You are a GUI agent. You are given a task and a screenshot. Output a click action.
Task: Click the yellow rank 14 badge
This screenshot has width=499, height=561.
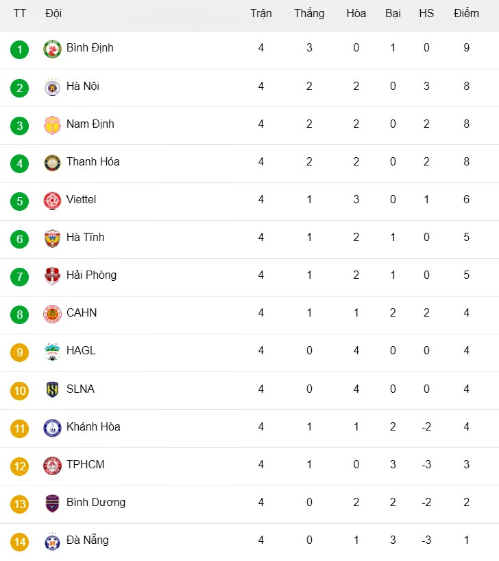(20, 542)
